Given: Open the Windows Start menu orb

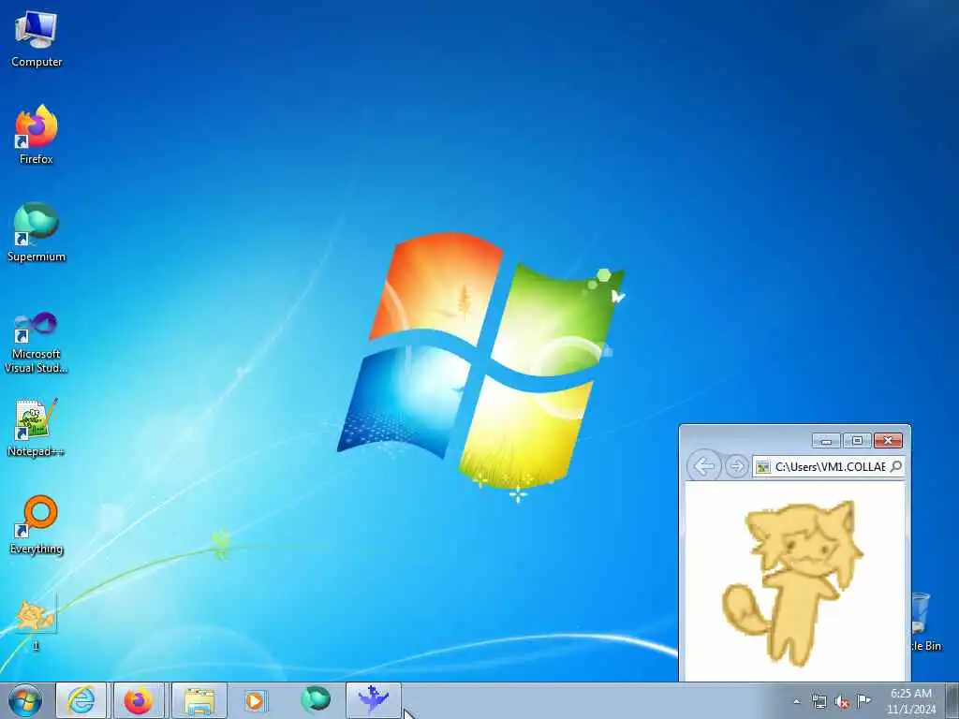Looking at the screenshot, I should pyautogui.click(x=25, y=700).
